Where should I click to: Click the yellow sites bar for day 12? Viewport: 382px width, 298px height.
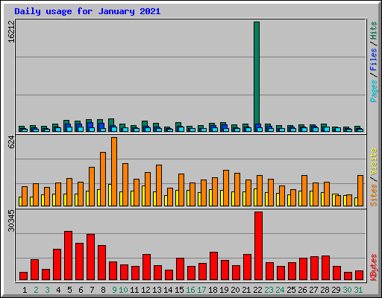(x=144, y=196)
